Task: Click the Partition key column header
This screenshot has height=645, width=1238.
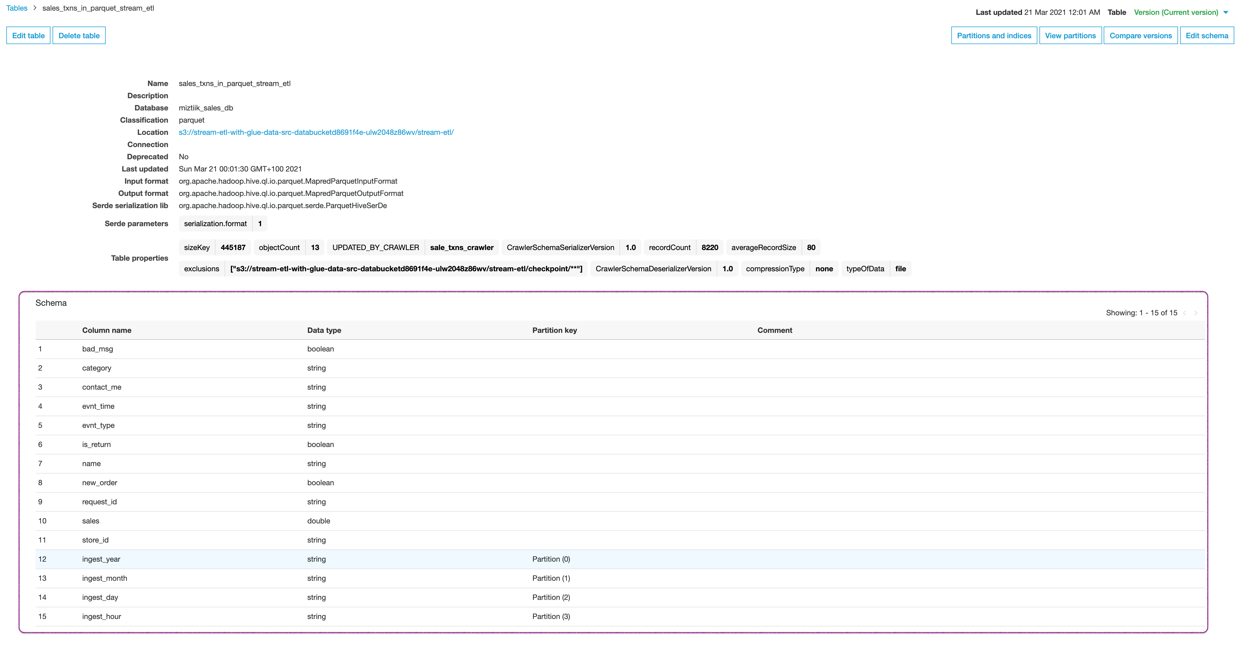Action: (x=554, y=330)
